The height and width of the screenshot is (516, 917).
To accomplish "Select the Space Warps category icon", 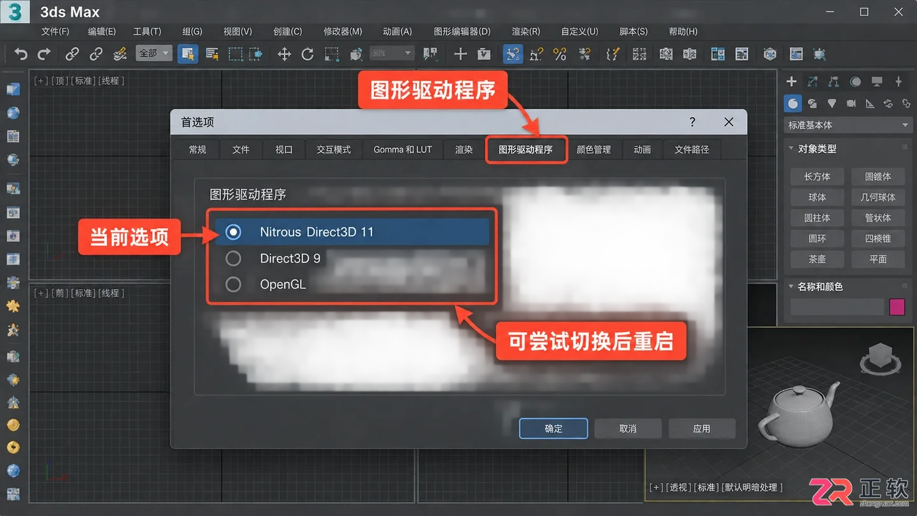I will 888,103.
